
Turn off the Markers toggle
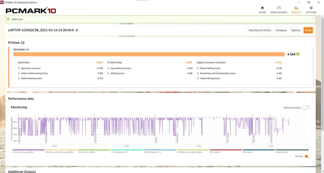tap(307, 156)
